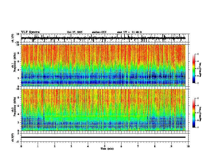Click the 'VLF Spectra' title text
The width and height of the screenshot is (212, 164).
[x=30, y=32]
